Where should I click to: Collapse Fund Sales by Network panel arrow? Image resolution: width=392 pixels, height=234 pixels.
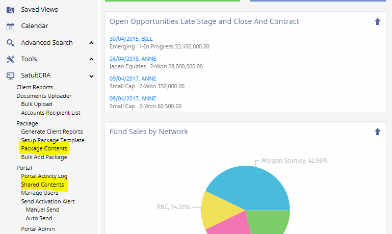378,132
